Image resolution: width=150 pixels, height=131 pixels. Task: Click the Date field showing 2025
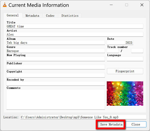pos(120,43)
